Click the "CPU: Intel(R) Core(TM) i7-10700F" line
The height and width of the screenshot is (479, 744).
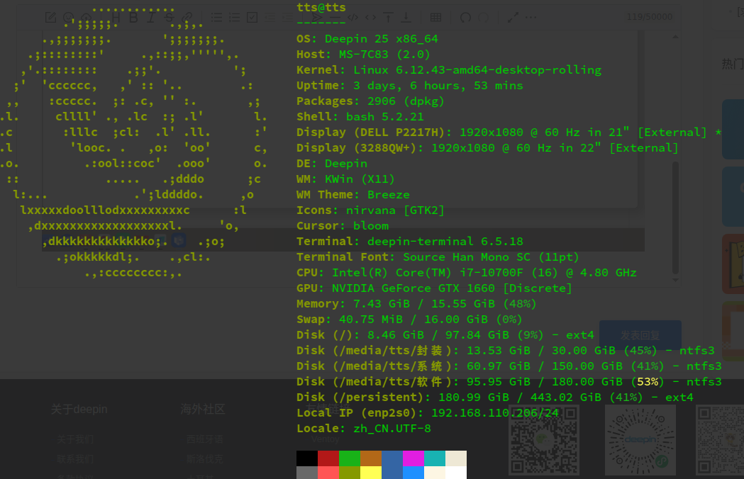coord(467,273)
